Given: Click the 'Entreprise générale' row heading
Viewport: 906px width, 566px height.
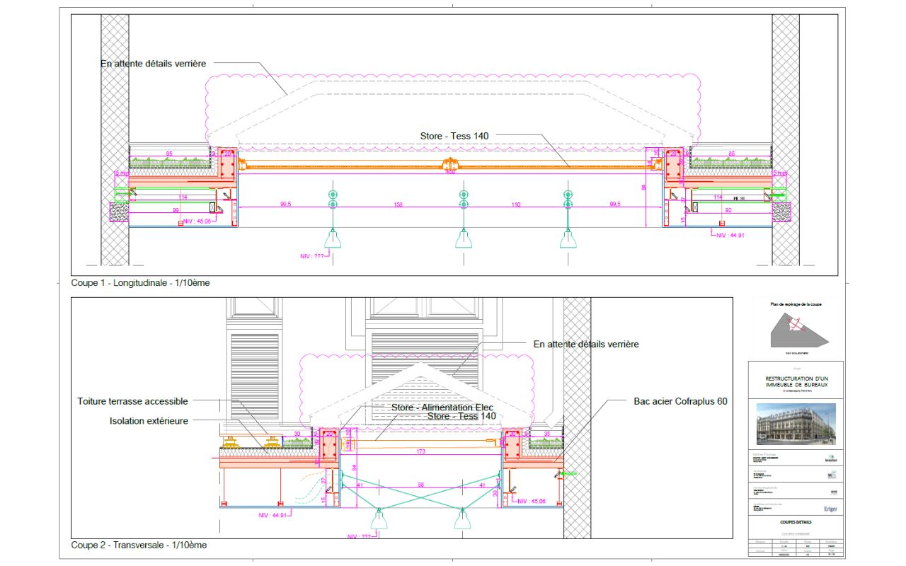Looking at the screenshot, I should point(764,487).
